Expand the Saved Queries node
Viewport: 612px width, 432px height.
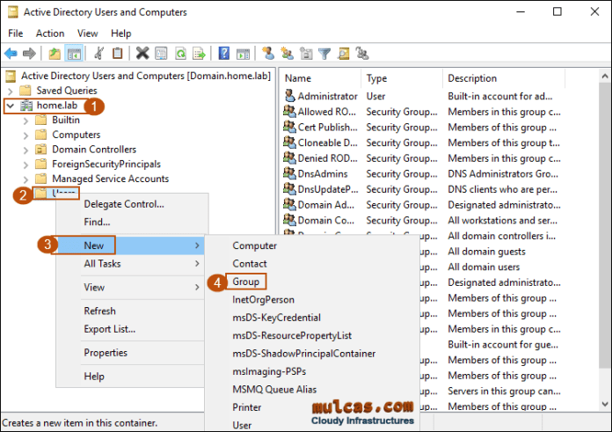tap(11, 92)
